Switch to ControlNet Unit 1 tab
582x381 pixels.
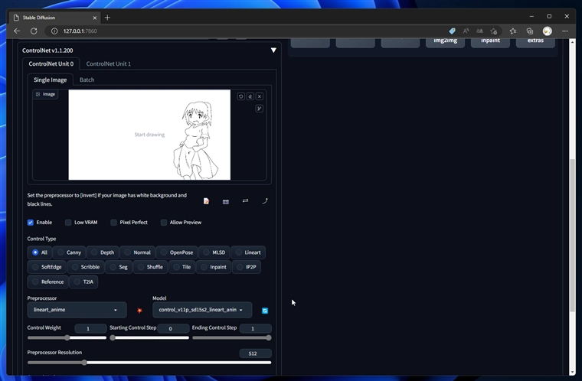(109, 63)
